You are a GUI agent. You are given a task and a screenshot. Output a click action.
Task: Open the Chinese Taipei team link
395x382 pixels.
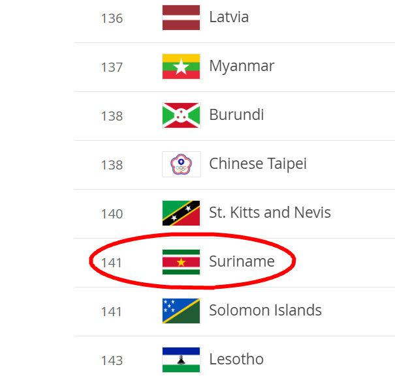pyautogui.click(x=258, y=164)
